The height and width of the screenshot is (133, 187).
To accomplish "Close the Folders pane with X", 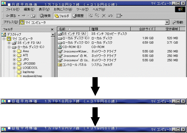I will [x=52, y=30].
